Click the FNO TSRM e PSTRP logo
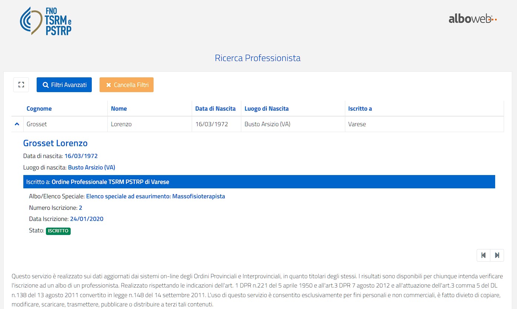 (x=46, y=21)
